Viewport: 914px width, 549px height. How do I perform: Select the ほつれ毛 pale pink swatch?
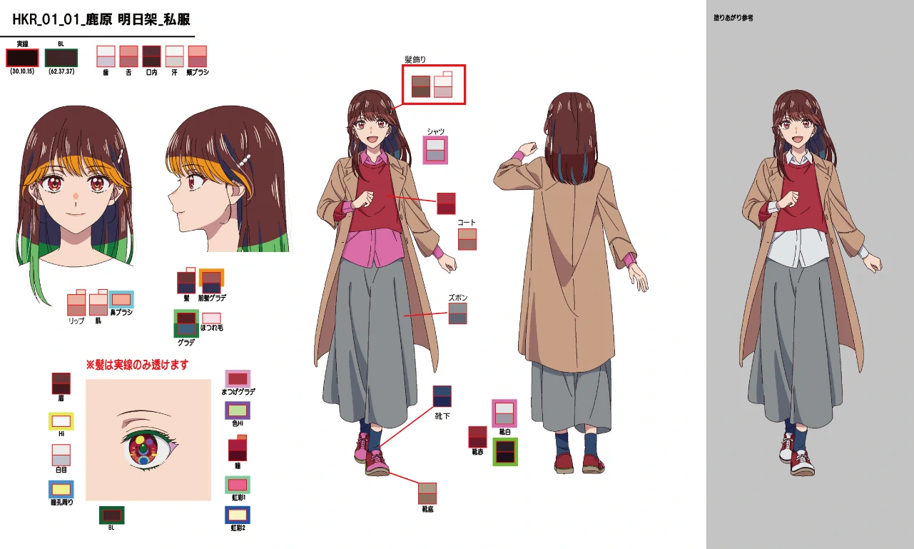click(211, 318)
